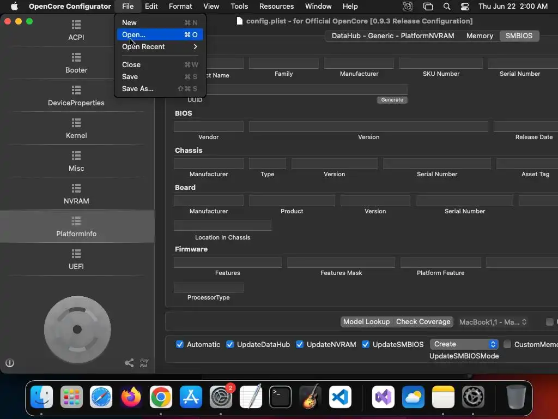The height and width of the screenshot is (419, 558).
Task: Click the Check Coverage button
Action: click(x=423, y=322)
